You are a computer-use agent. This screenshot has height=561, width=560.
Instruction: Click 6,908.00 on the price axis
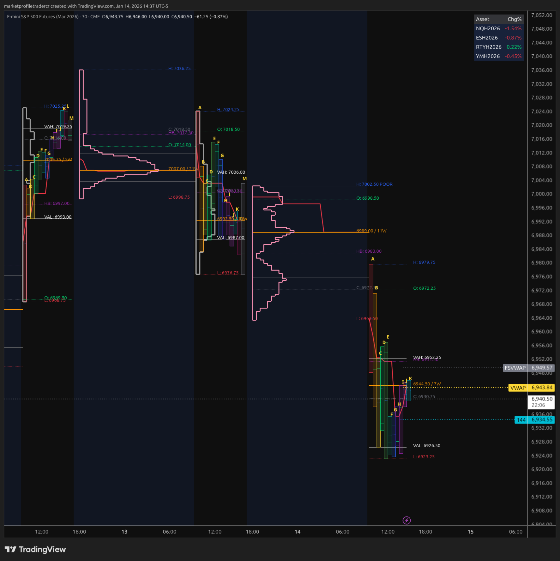[x=541, y=511]
